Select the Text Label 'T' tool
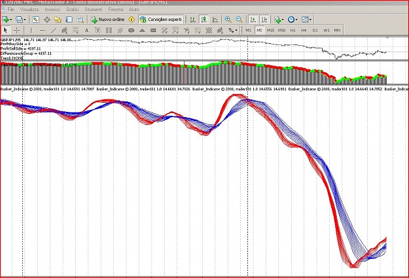Viewport: 409px width, 278px height. 98,31
